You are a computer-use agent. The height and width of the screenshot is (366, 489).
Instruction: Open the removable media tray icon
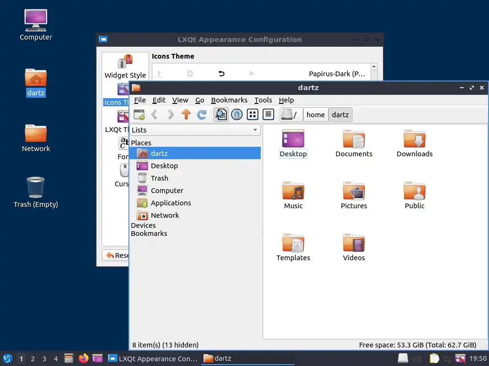[x=403, y=358]
